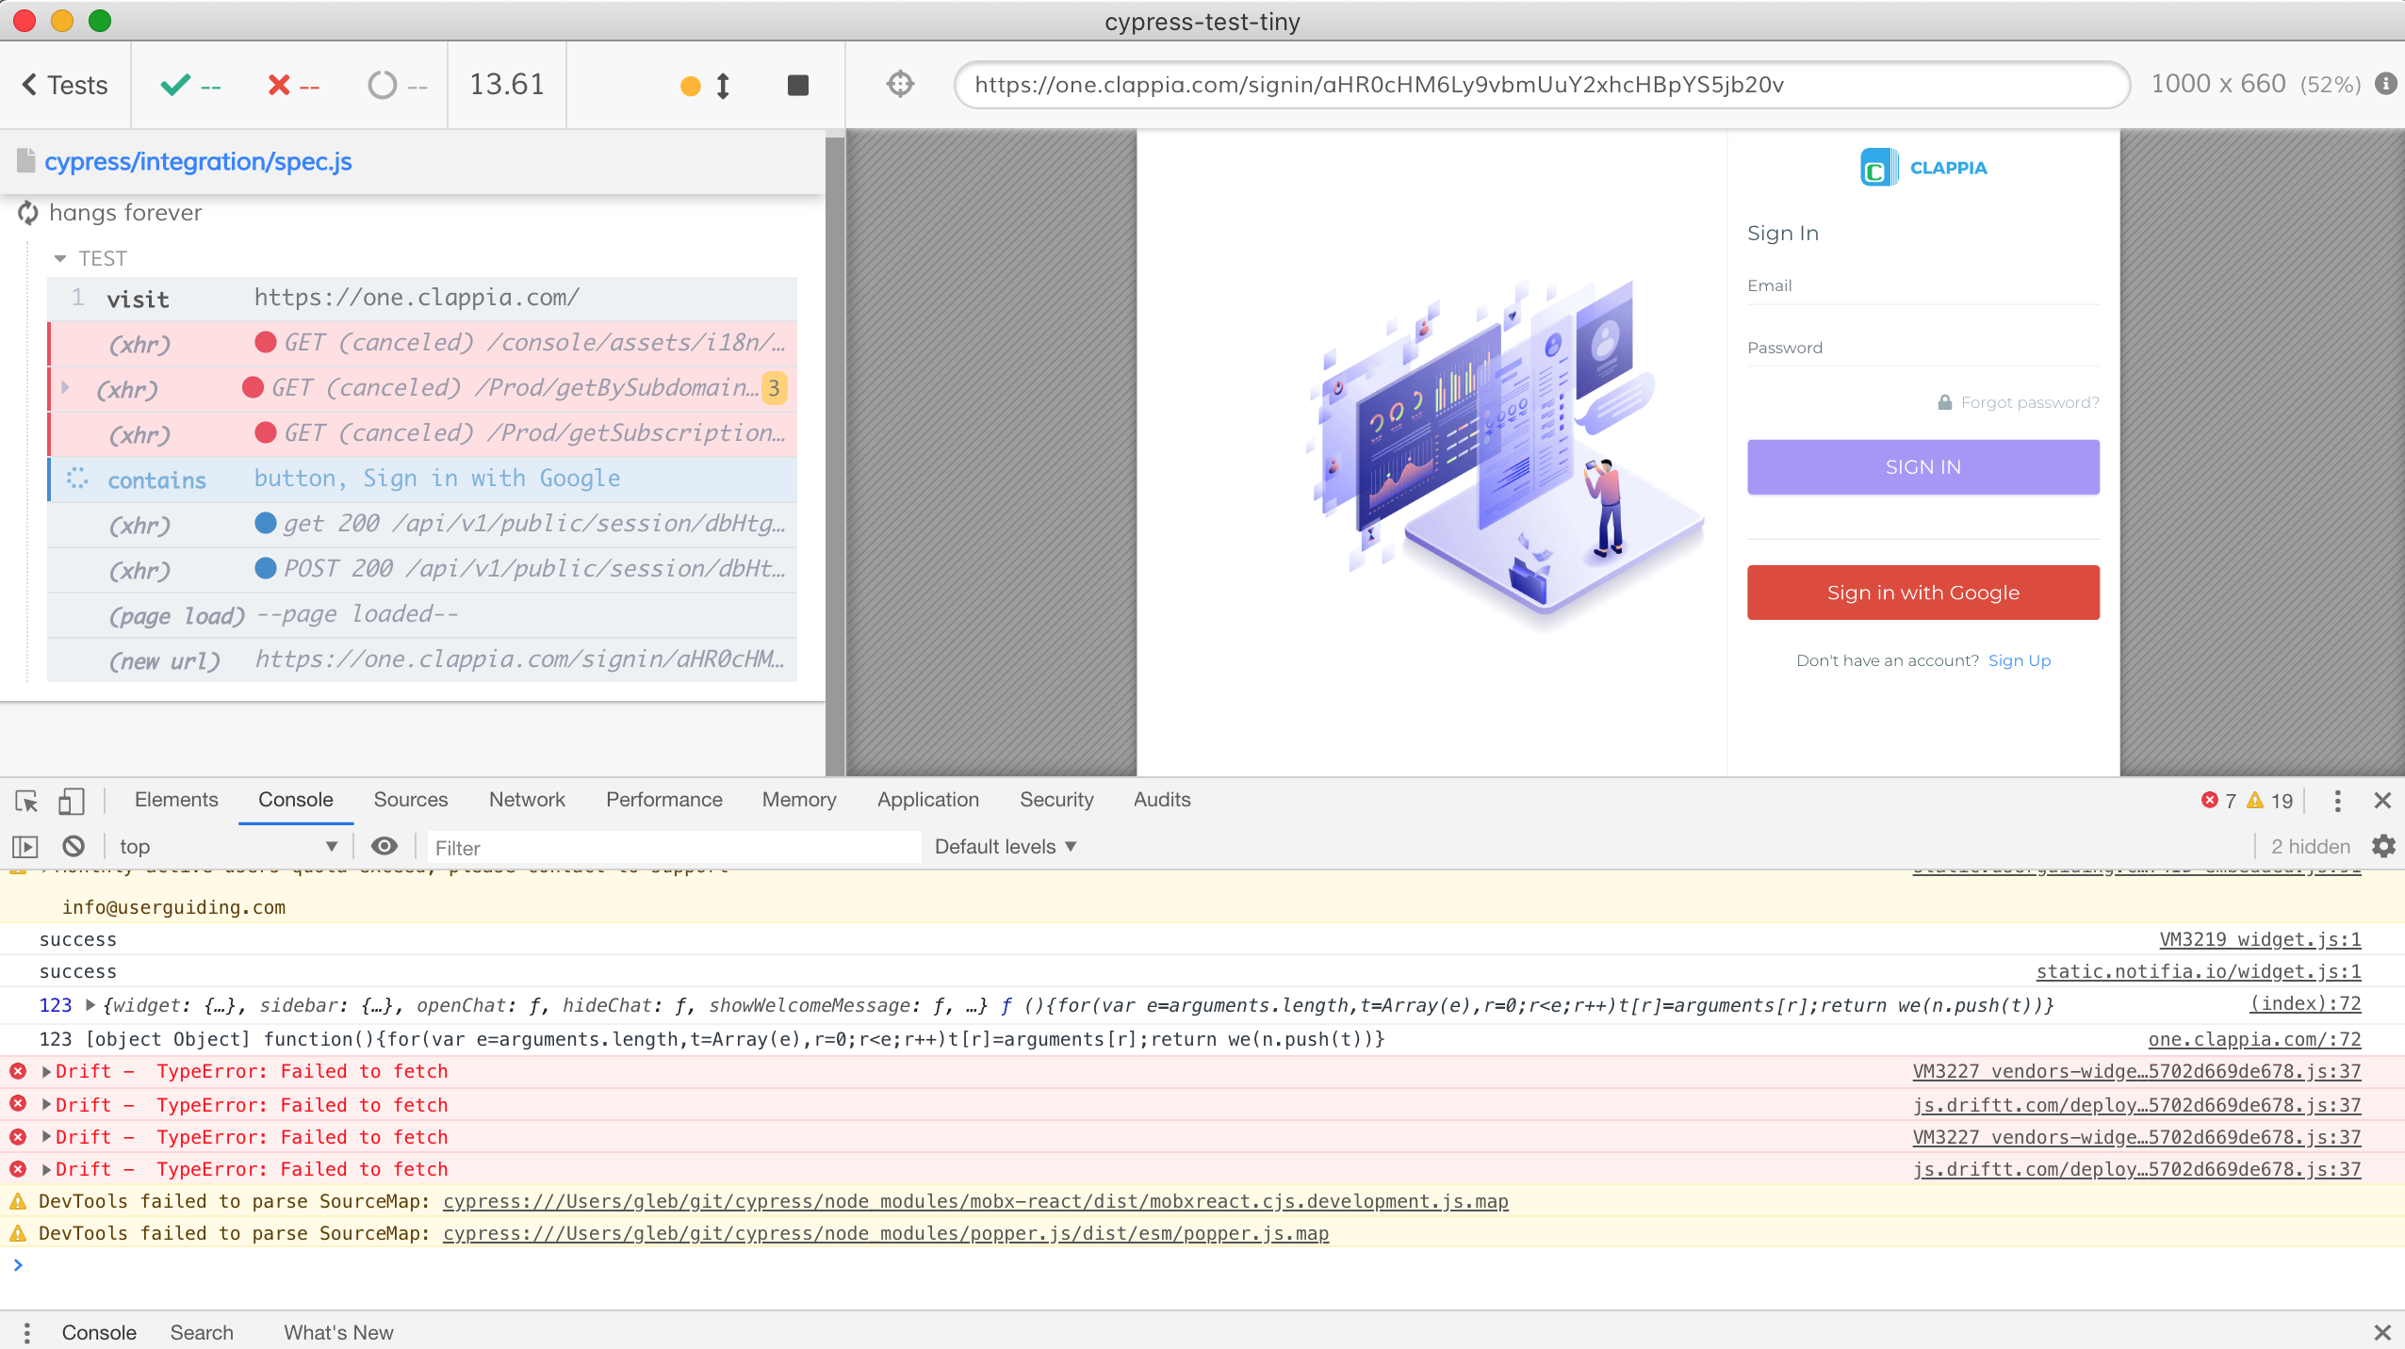Image resolution: width=2405 pixels, height=1349 pixels.
Task: Expand the first Drift TypeError entry
Action: pyautogui.click(x=45, y=1071)
